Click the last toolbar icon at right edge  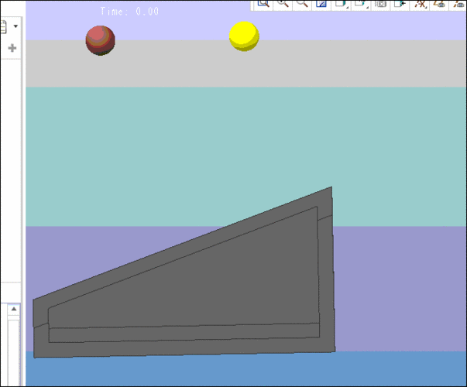(459, 4)
